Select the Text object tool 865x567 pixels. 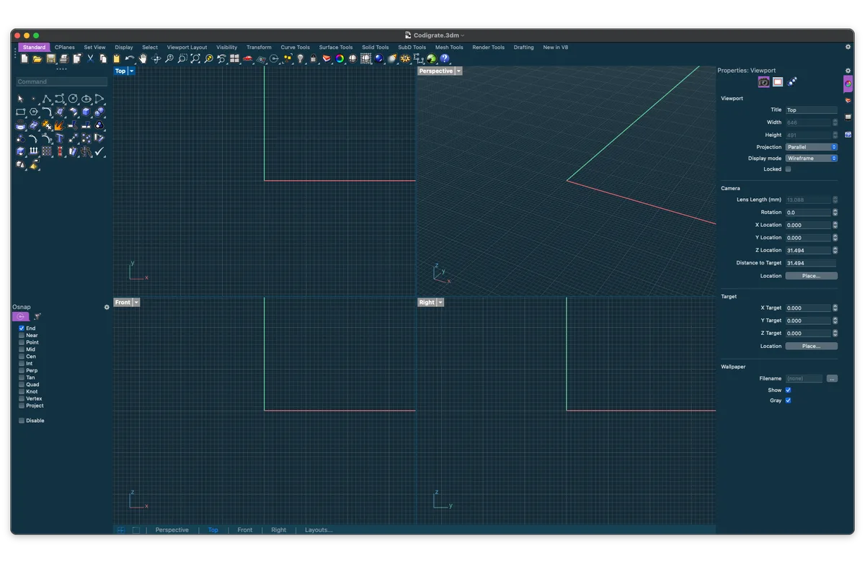pyautogui.click(x=60, y=138)
